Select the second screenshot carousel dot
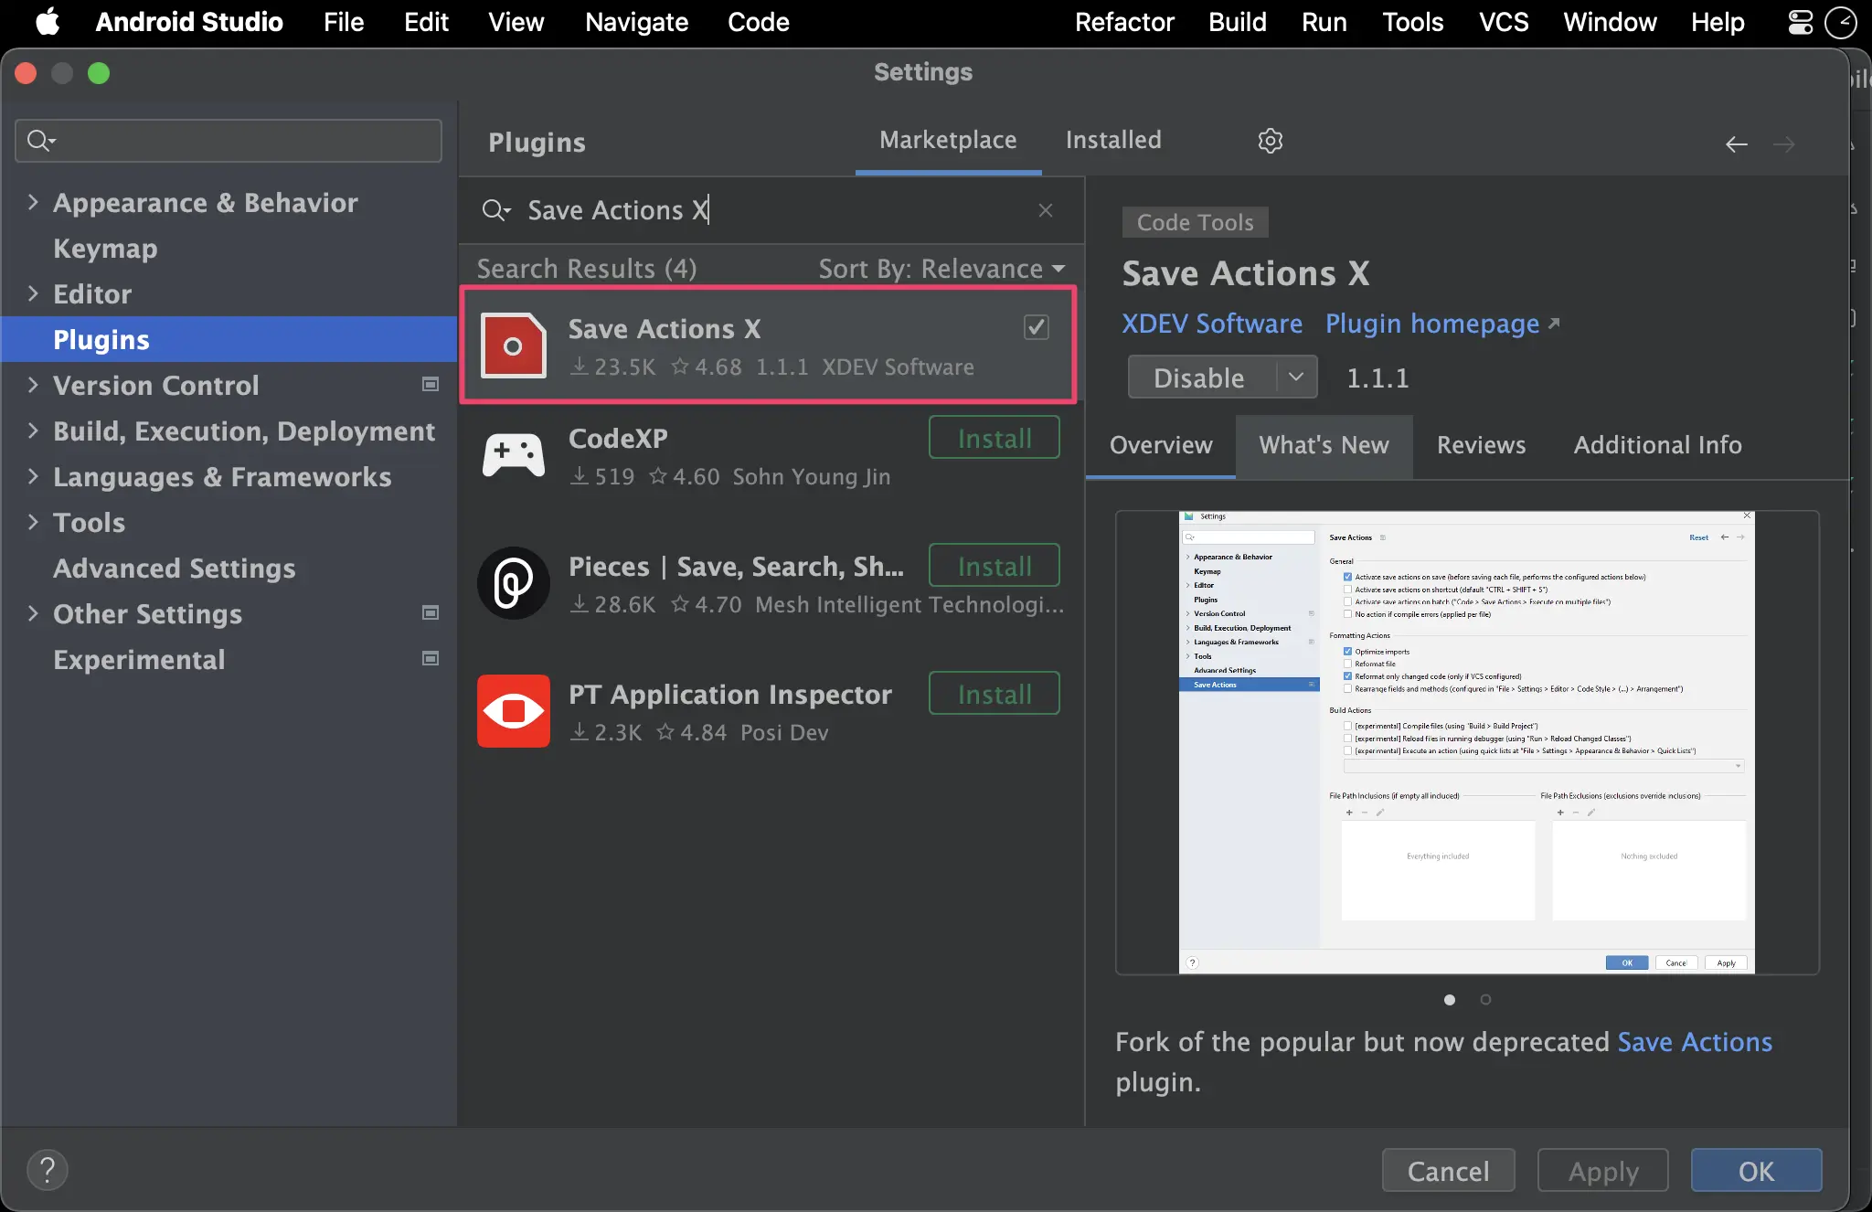The width and height of the screenshot is (1872, 1212). pos(1486,1000)
